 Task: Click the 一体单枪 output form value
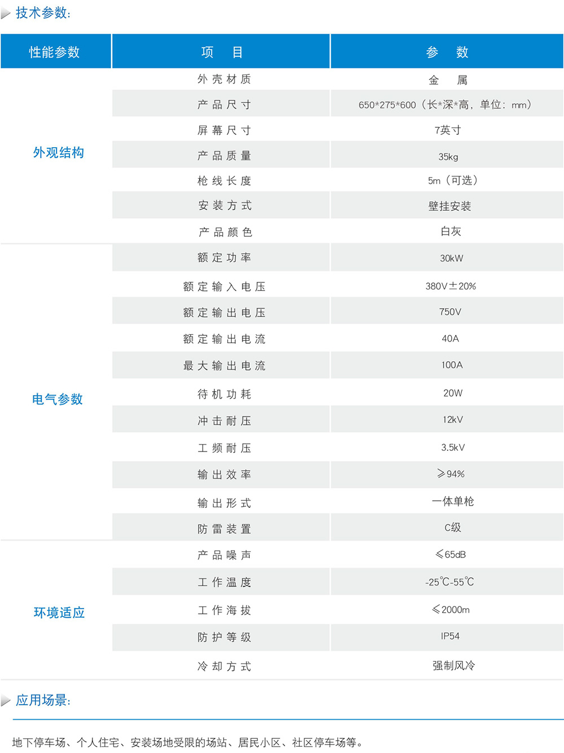click(452, 502)
